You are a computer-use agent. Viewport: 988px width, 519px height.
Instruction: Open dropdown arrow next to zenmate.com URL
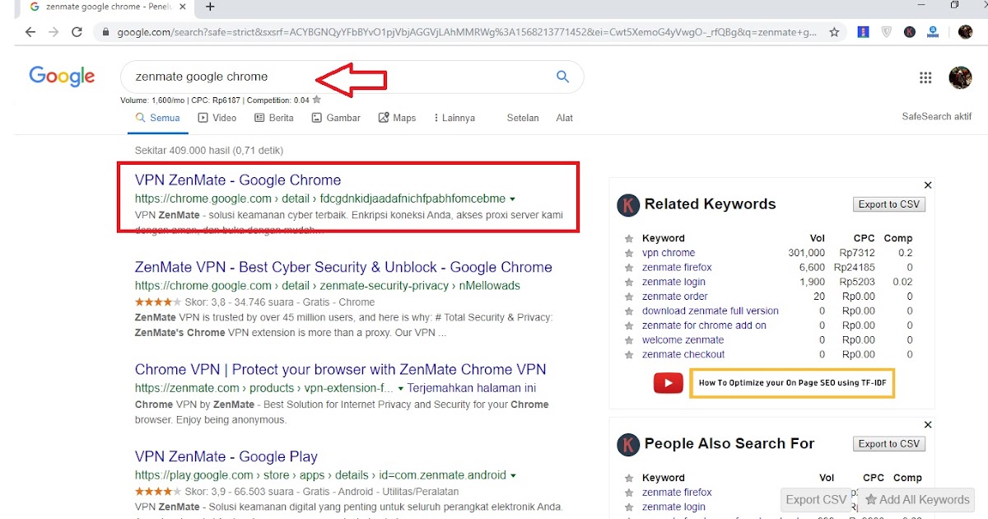click(x=401, y=389)
